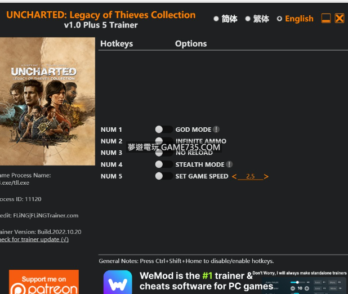This screenshot has width=348, height=294.
Task: Close the trainer using the orange X
Action: (x=340, y=18)
